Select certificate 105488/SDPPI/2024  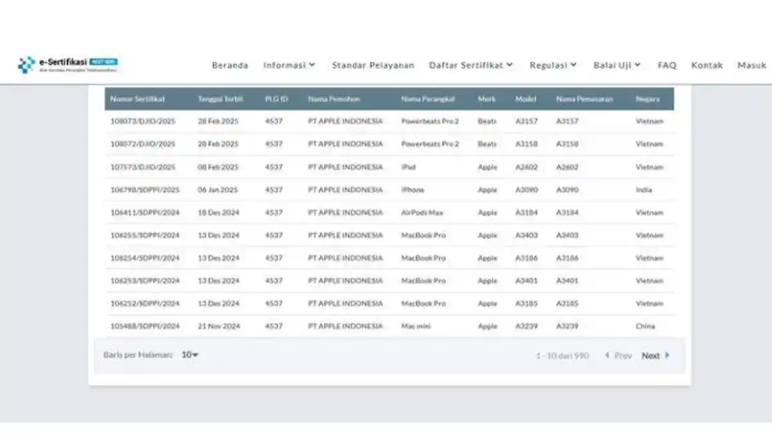pos(145,326)
